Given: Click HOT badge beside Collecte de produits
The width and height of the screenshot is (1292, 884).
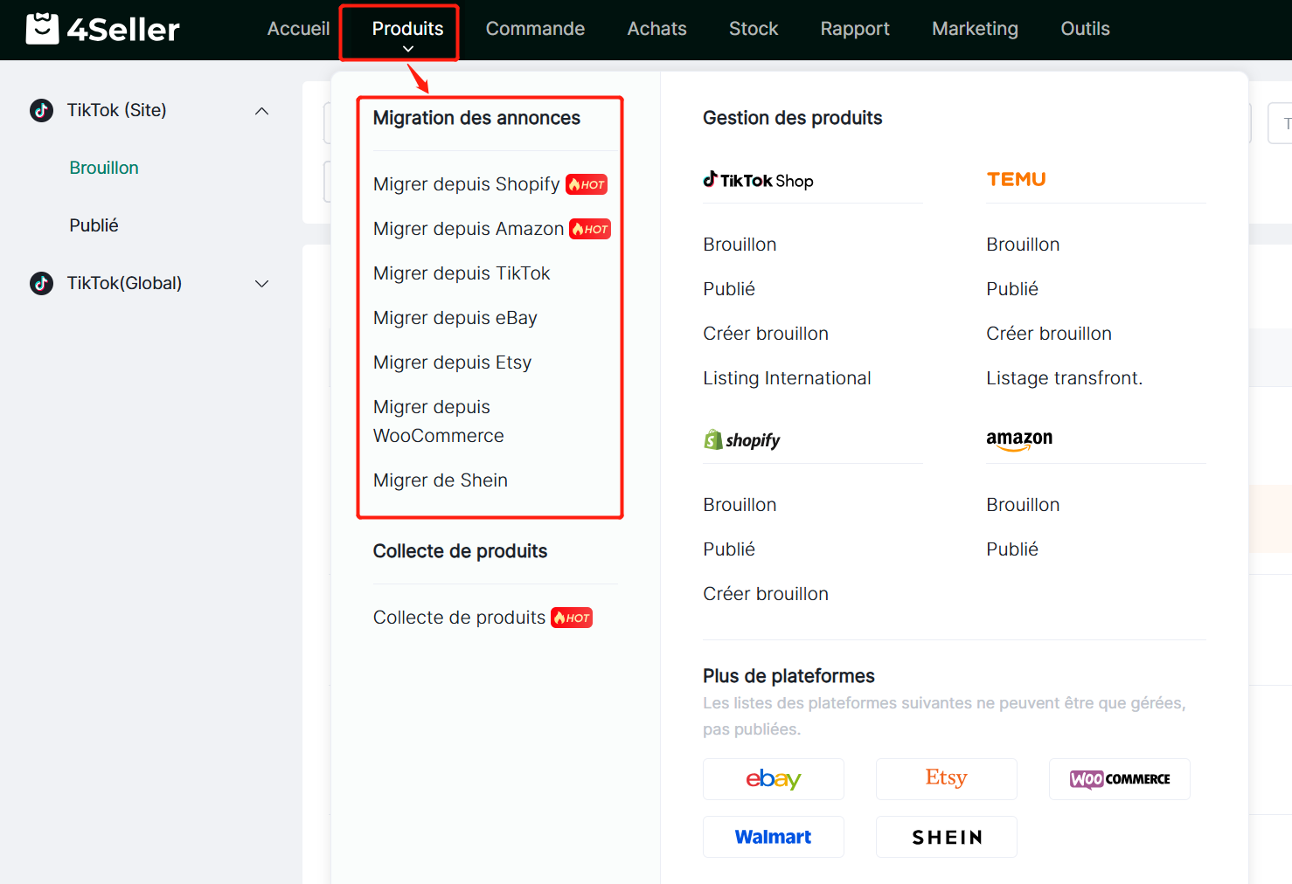Looking at the screenshot, I should click(x=572, y=618).
